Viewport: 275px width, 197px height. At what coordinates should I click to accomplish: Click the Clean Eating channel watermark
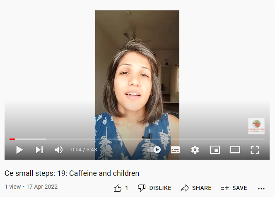point(256,126)
